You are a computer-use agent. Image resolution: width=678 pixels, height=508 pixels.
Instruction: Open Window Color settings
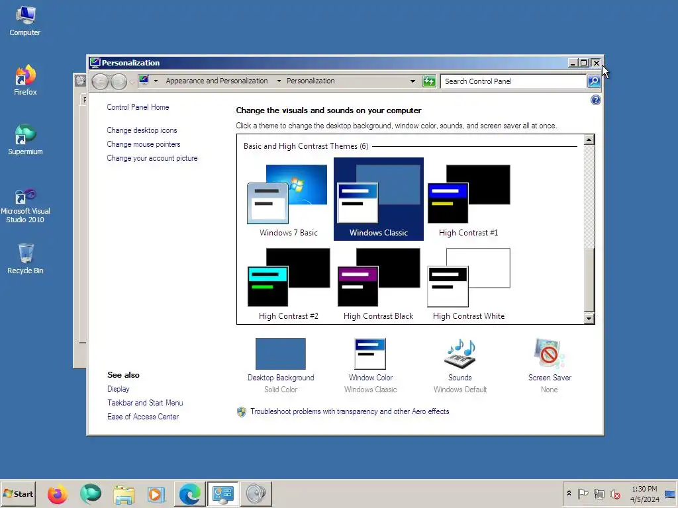pyautogui.click(x=371, y=365)
